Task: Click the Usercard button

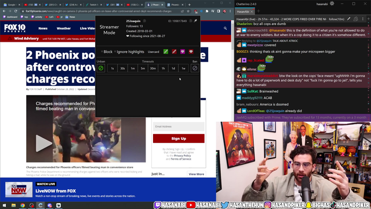Action: tap(153, 52)
